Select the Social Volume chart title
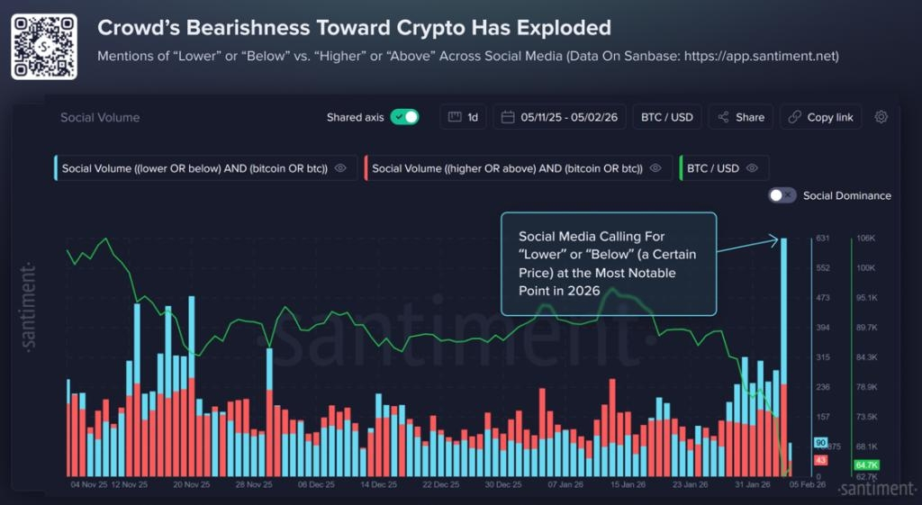This screenshot has height=505, width=922. tap(100, 117)
